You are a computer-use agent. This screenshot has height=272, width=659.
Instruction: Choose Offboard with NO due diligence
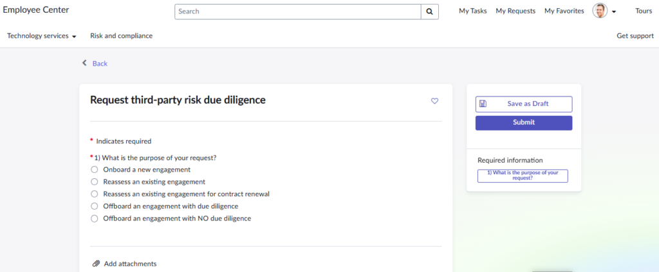[95, 219]
